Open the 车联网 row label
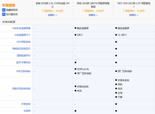 pos(27,111)
